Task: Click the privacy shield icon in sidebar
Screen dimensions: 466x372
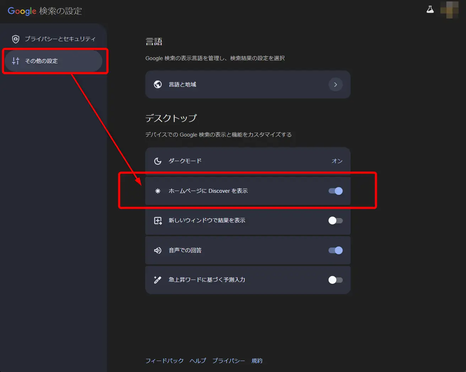Action: (16, 39)
